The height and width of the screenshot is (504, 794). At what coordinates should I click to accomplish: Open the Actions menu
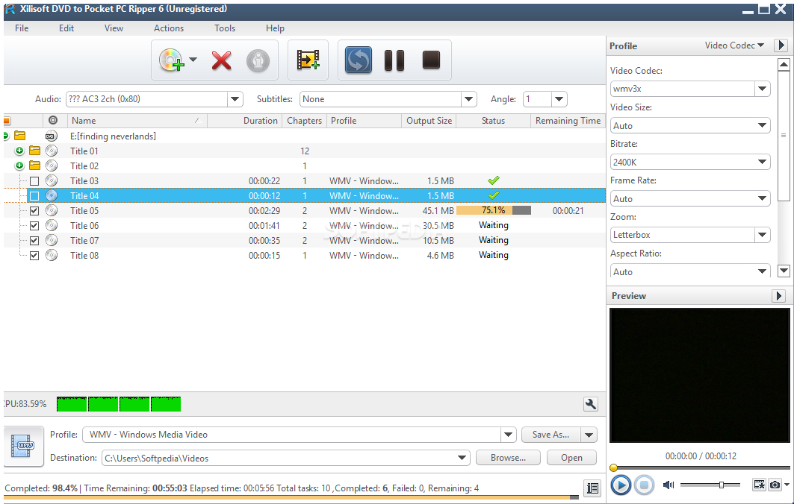coord(169,28)
